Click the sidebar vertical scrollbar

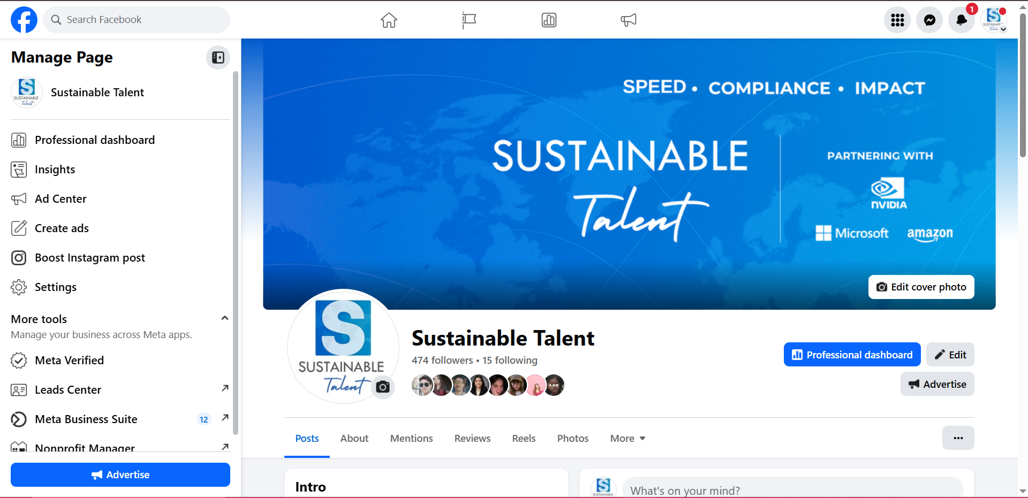pos(236,252)
